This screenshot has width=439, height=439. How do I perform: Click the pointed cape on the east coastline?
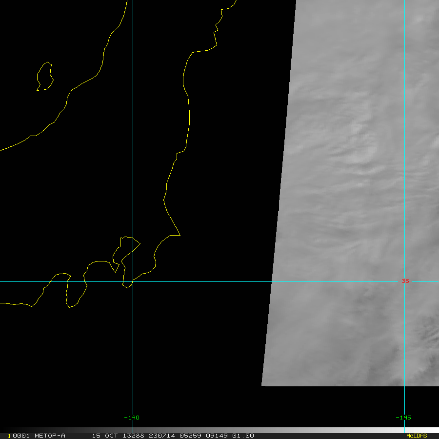click(177, 235)
